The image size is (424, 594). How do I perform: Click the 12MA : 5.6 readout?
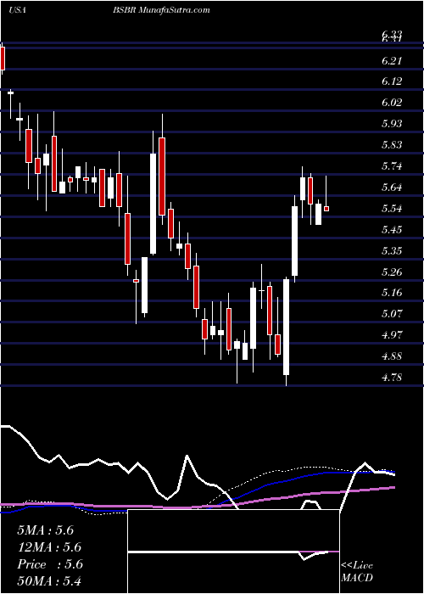(49, 547)
